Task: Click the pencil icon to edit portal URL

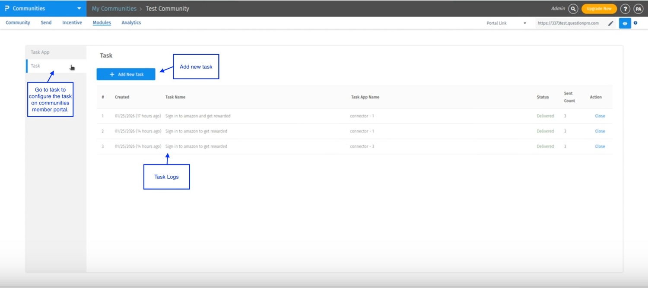Action: [x=610, y=23]
